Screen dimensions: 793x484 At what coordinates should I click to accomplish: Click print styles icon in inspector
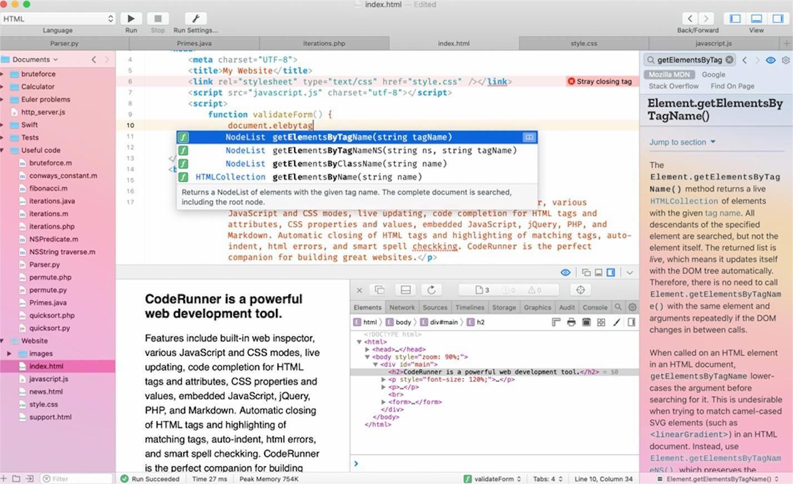click(x=571, y=322)
